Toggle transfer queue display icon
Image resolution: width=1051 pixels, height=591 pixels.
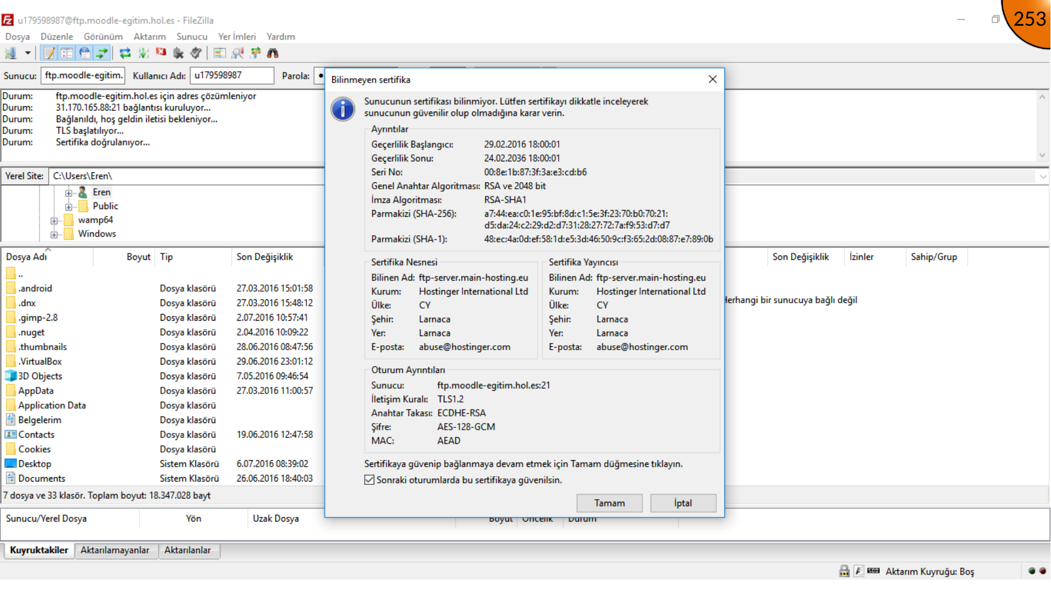(x=102, y=53)
